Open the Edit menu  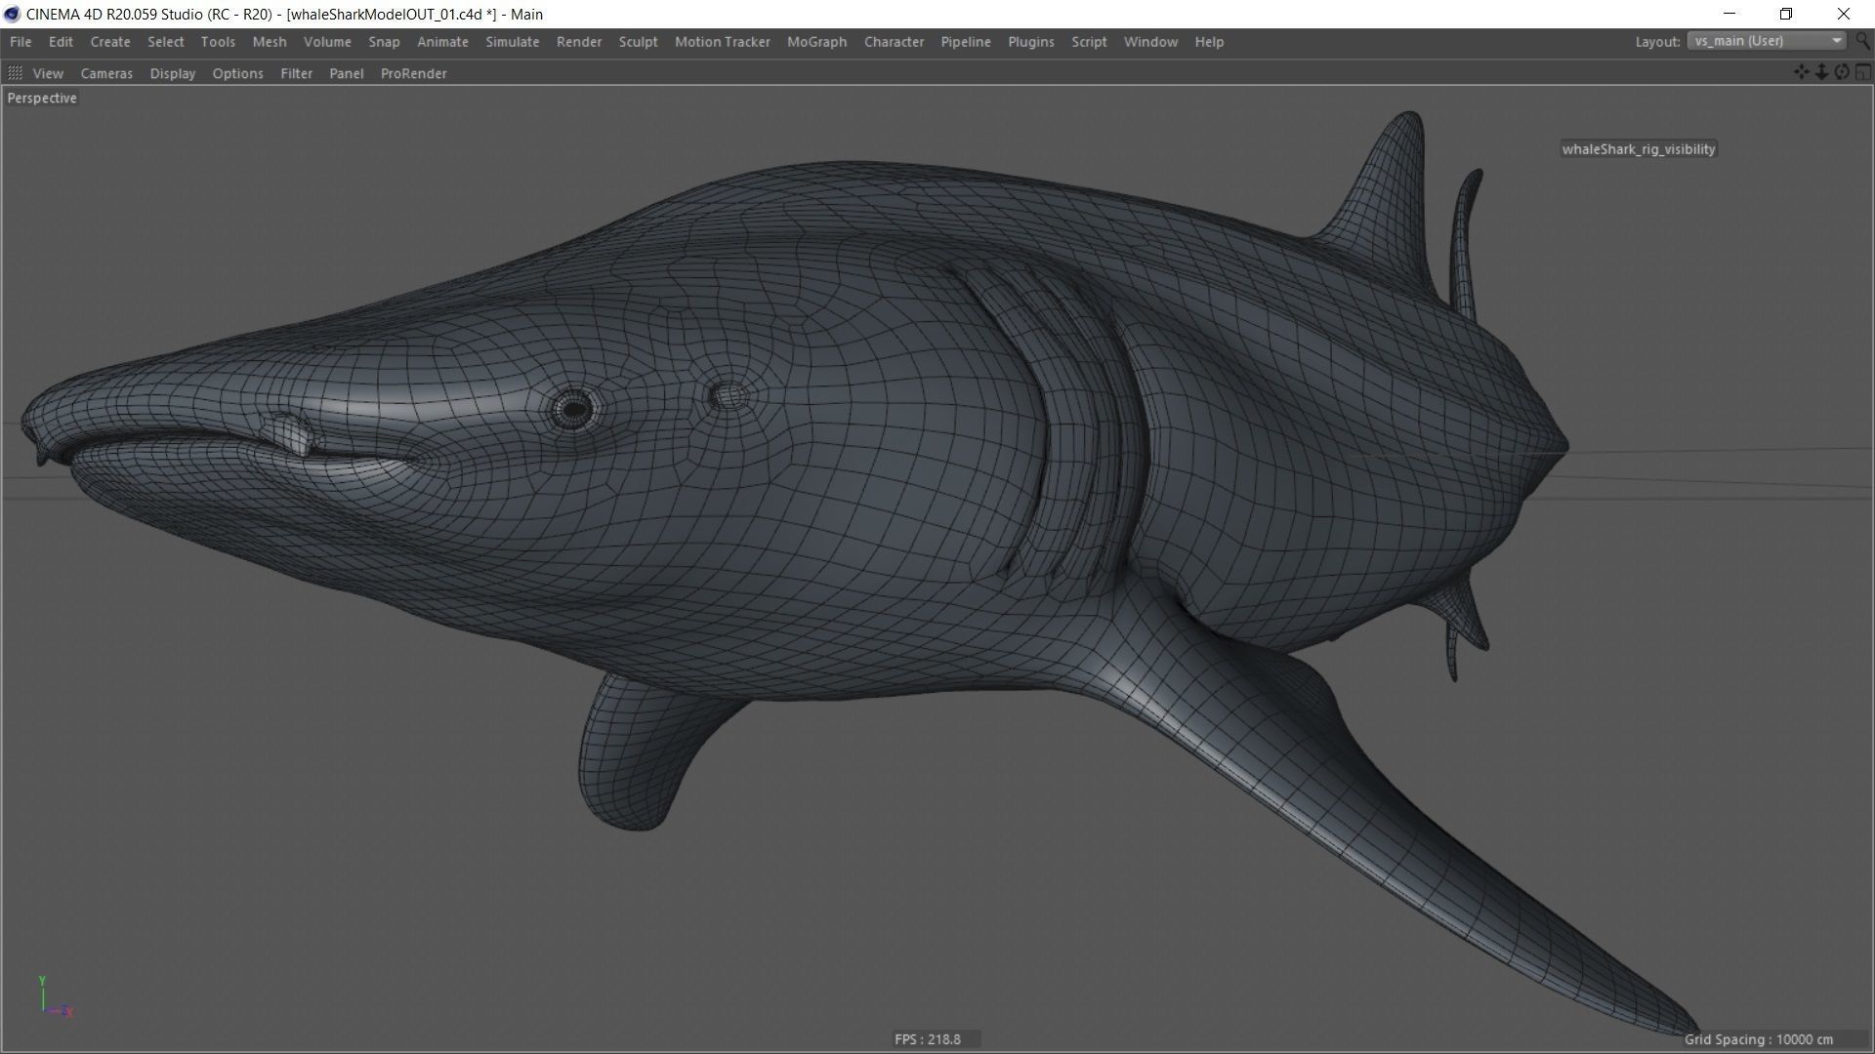click(61, 42)
